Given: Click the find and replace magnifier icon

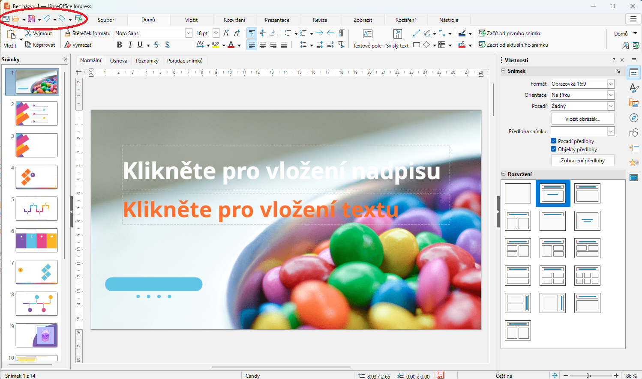Looking at the screenshot, I should 626,45.
